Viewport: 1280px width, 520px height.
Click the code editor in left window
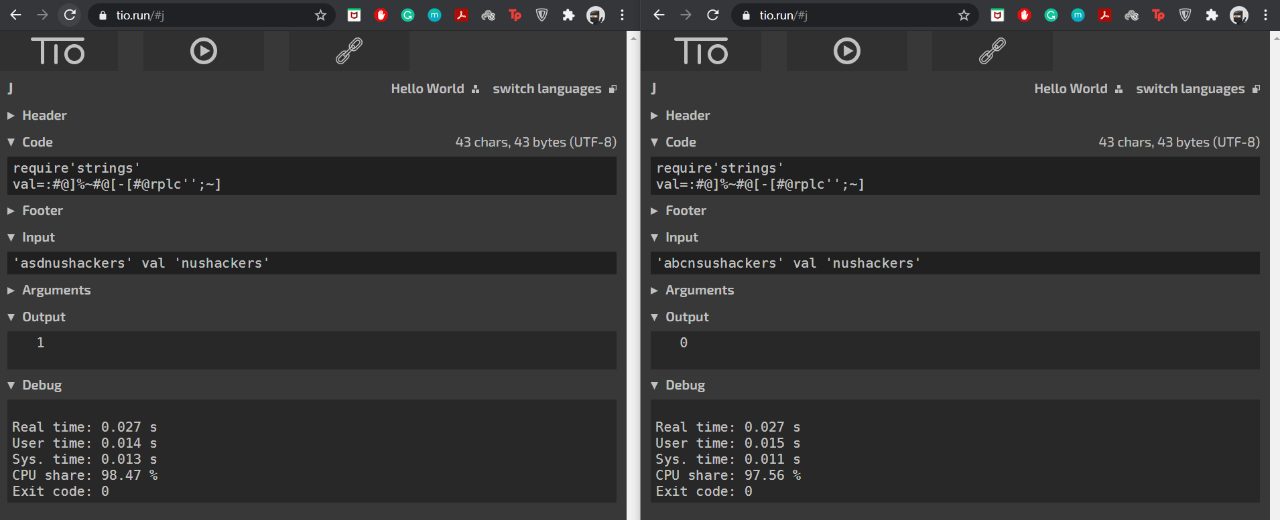[x=312, y=176]
